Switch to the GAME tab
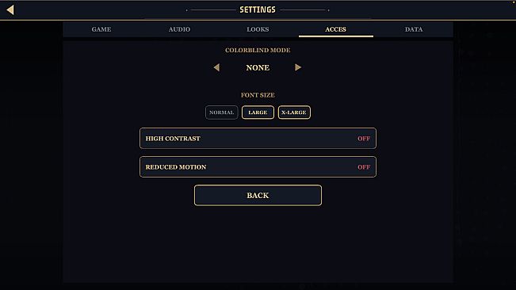 (101, 29)
